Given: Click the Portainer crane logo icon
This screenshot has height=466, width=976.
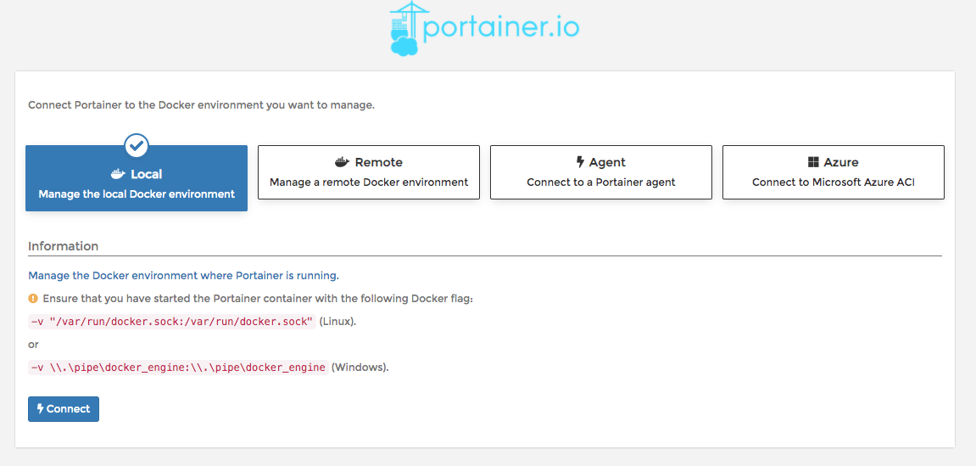Looking at the screenshot, I should [405, 29].
